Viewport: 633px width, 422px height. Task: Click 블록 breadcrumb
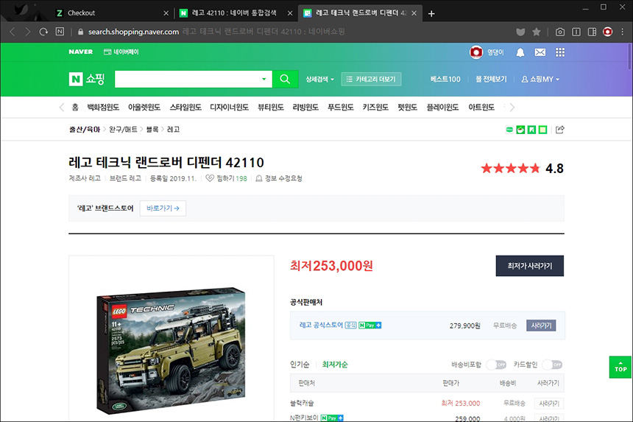152,130
